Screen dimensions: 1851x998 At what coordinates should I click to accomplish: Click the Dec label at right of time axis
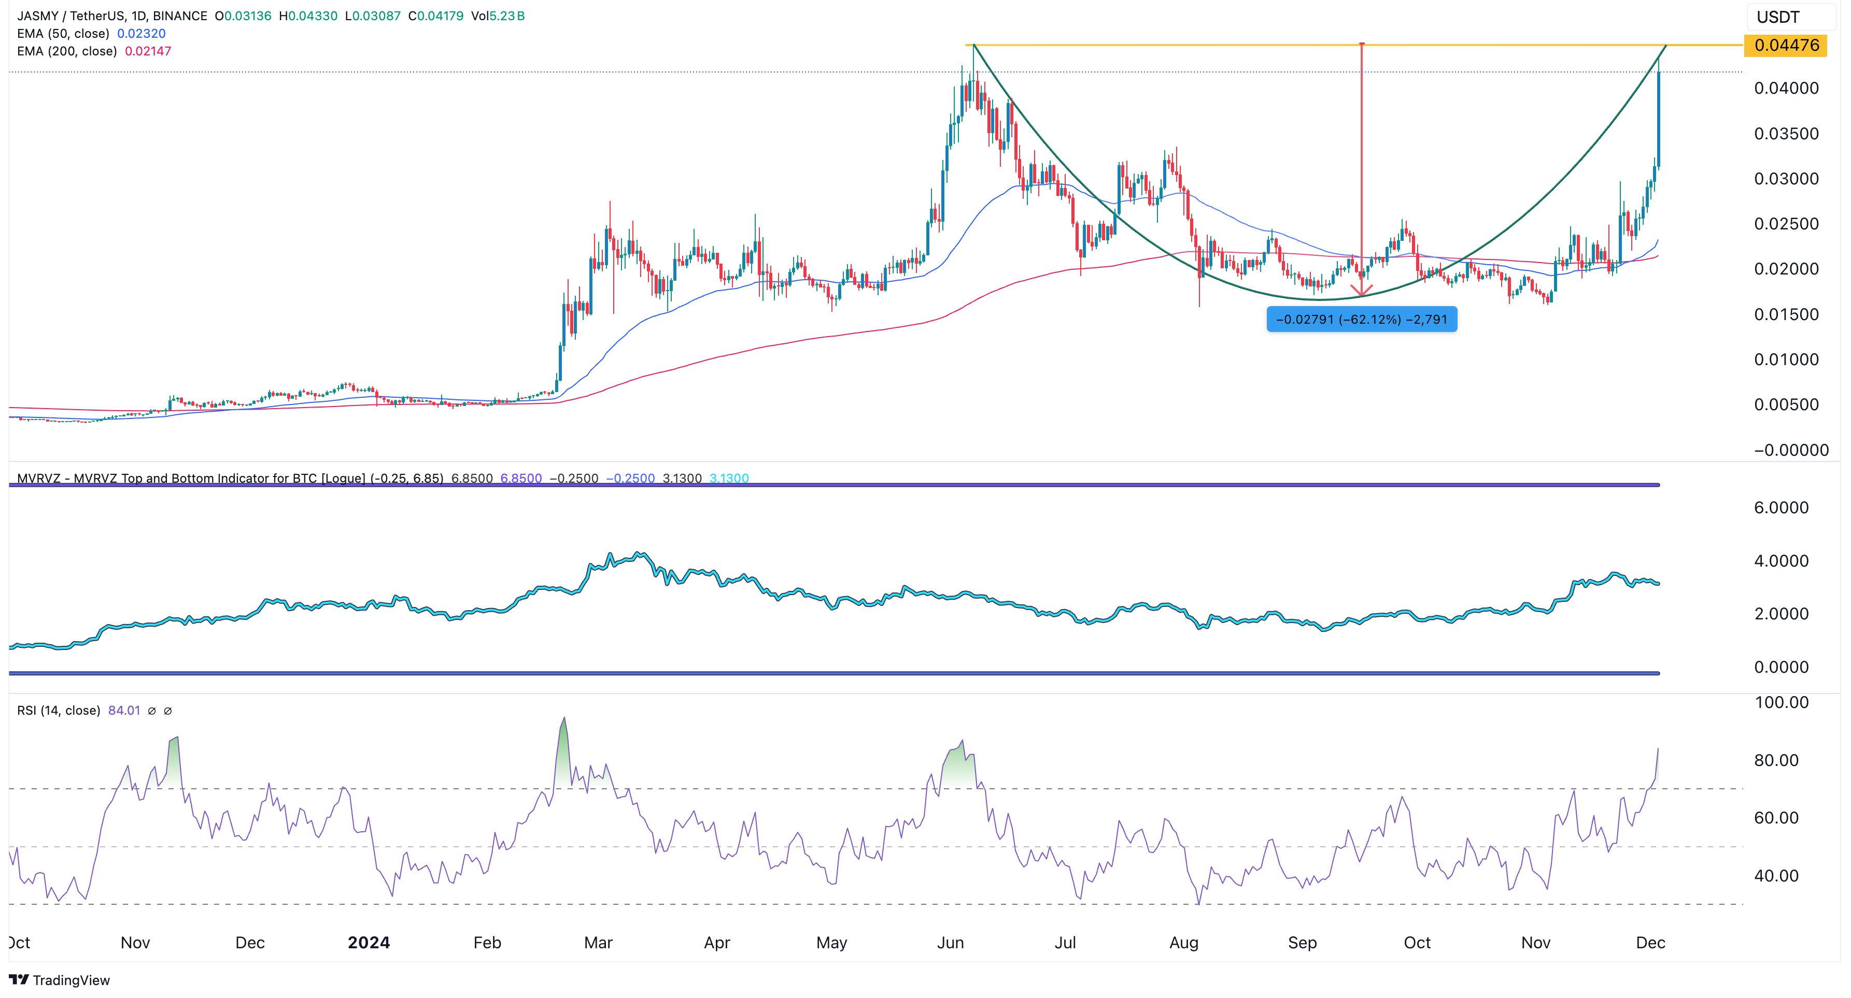pyautogui.click(x=1650, y=943)
